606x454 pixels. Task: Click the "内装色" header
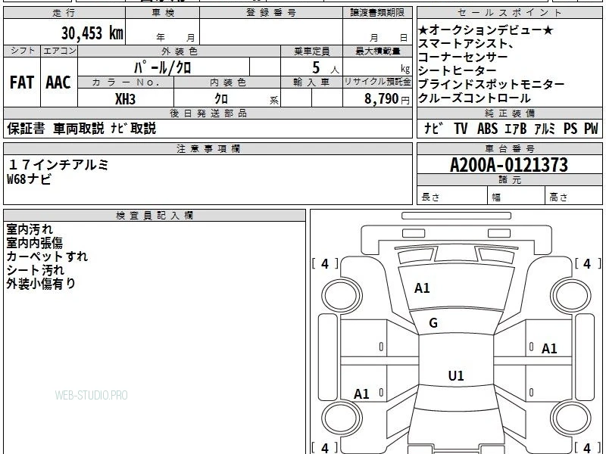pos(228,82)
